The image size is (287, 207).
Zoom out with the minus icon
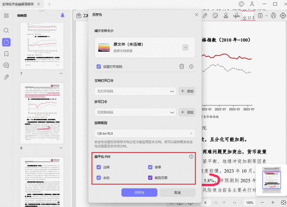point(262,203)
